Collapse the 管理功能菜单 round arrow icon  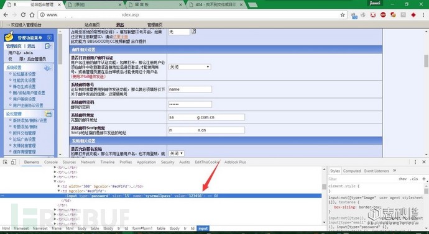tap(49, 37)
